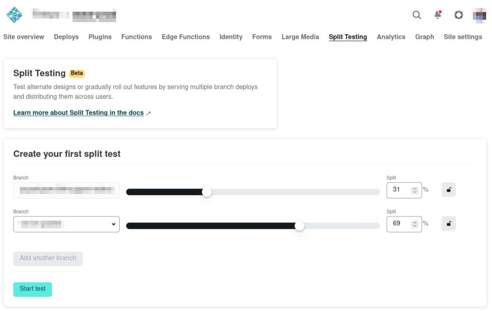Click Add another branch
Viewport: 492px width, 311px height.
47,259
